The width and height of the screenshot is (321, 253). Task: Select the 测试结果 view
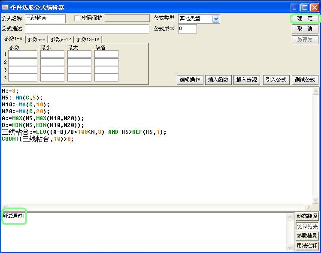coord(307,226)
